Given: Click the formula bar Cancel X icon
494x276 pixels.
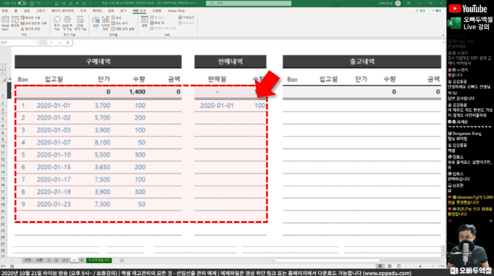Looking at the screenshot, I should point(51,43).
